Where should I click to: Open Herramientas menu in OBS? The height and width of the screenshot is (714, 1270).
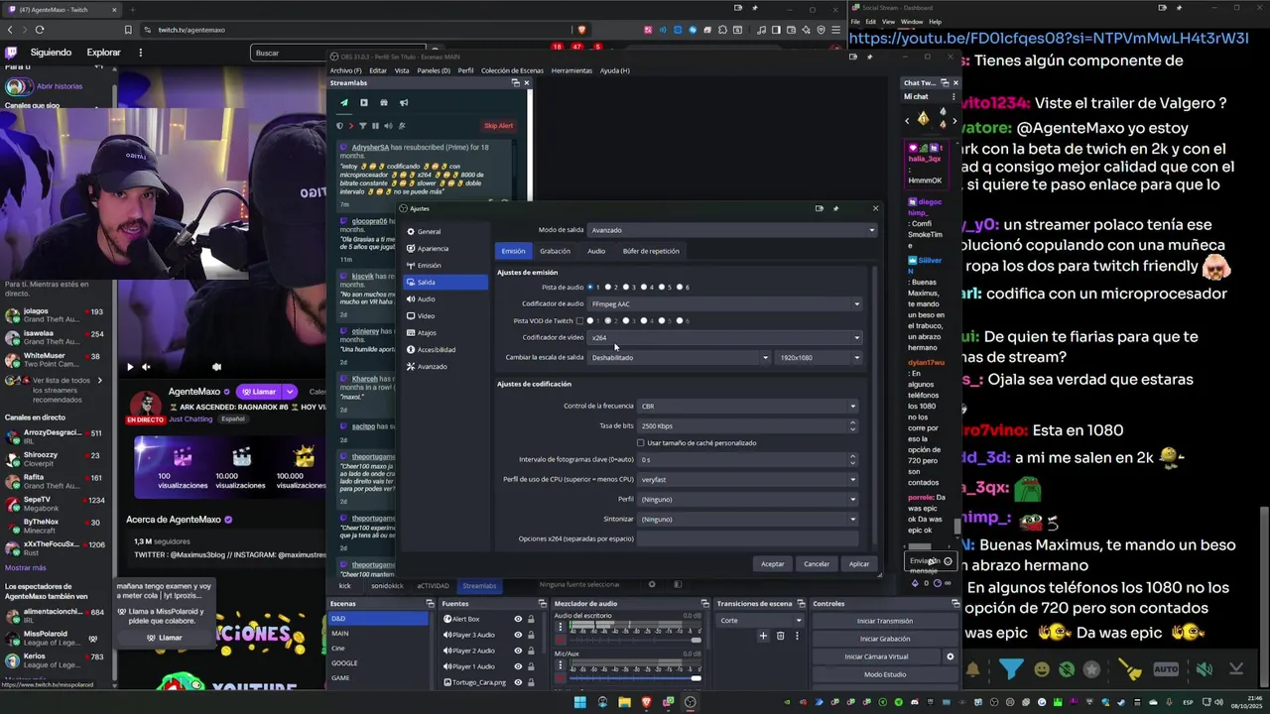(571, 70)
